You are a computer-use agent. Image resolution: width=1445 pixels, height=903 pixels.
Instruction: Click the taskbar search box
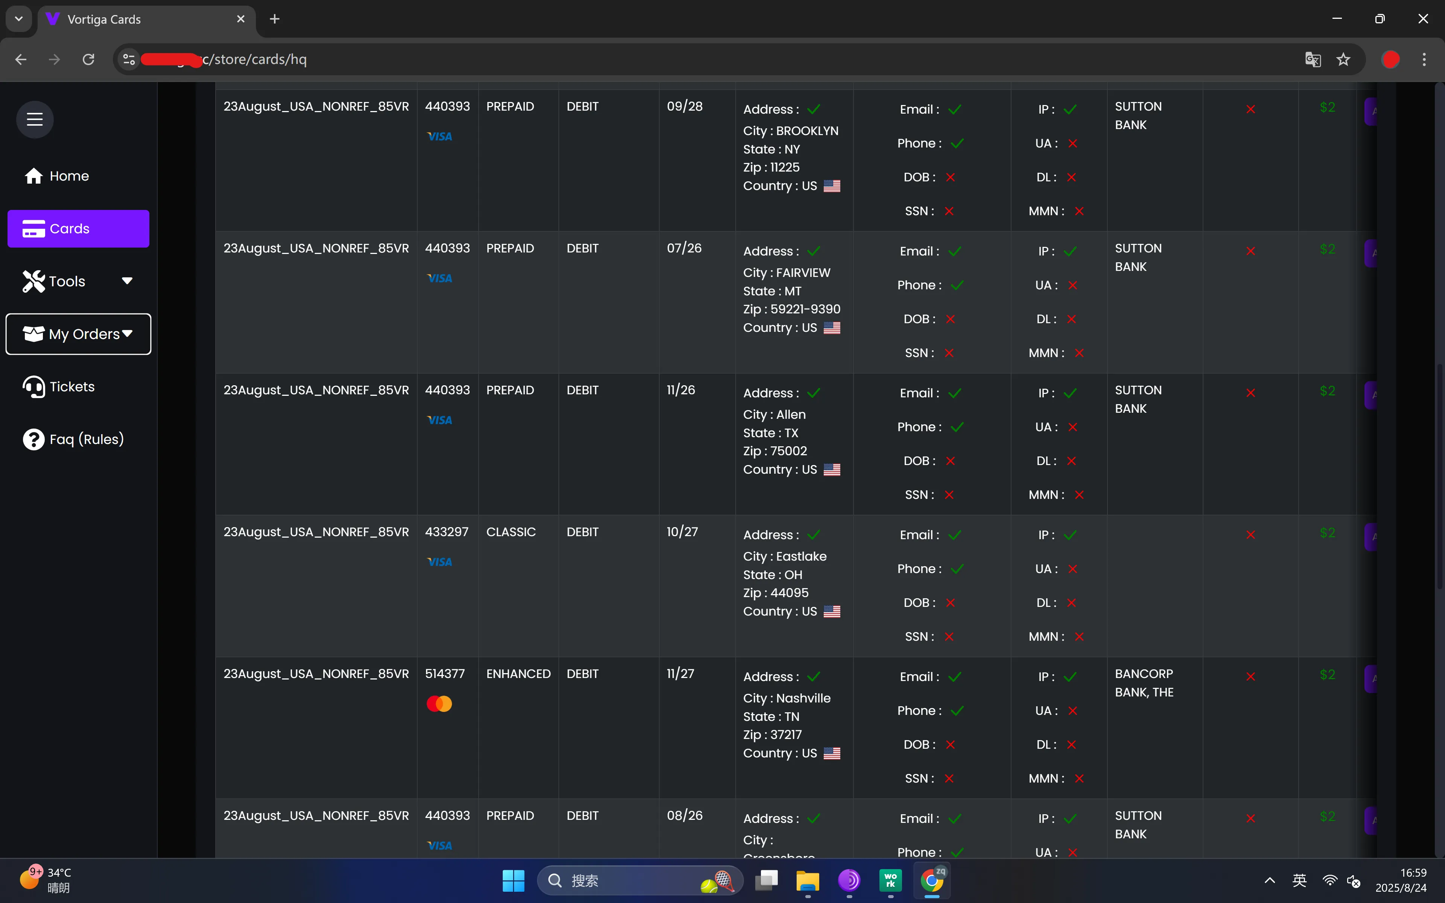point(640,880)
